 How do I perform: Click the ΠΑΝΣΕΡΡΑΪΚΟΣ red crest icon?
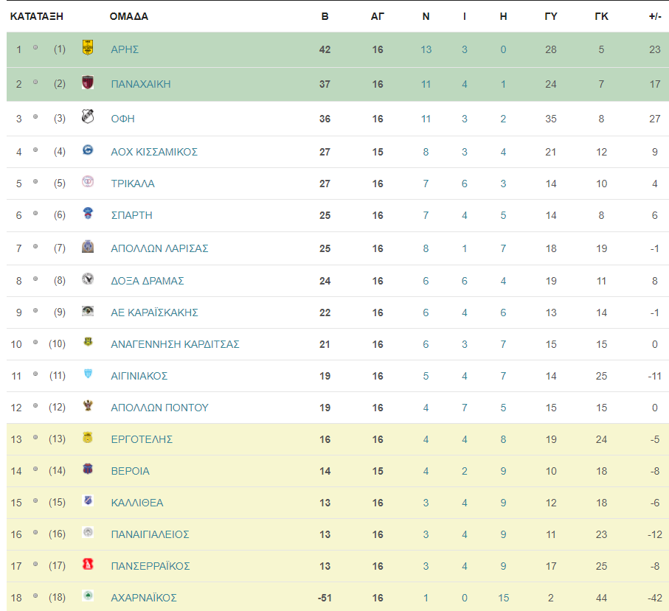click(x=88, y=564)
